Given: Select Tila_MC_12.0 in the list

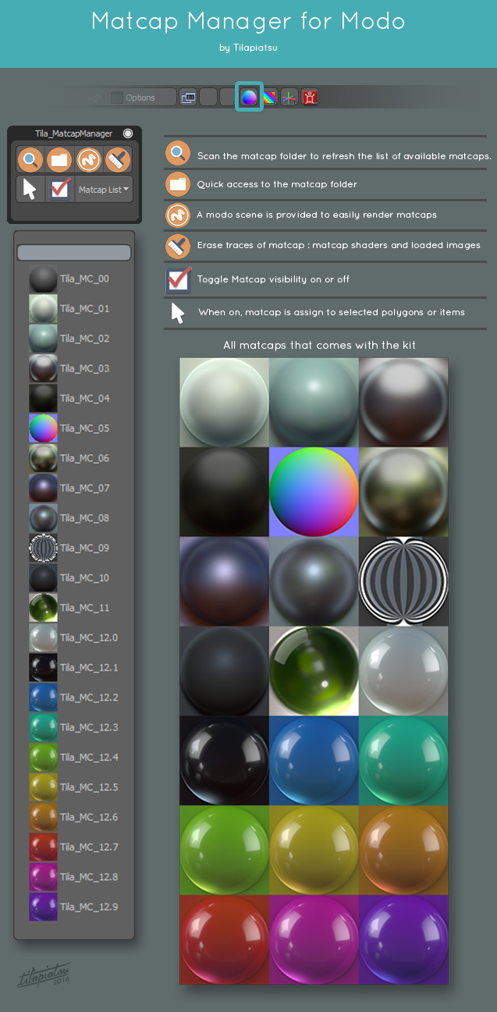Looking at the screenshot, I should pos(74,638).
